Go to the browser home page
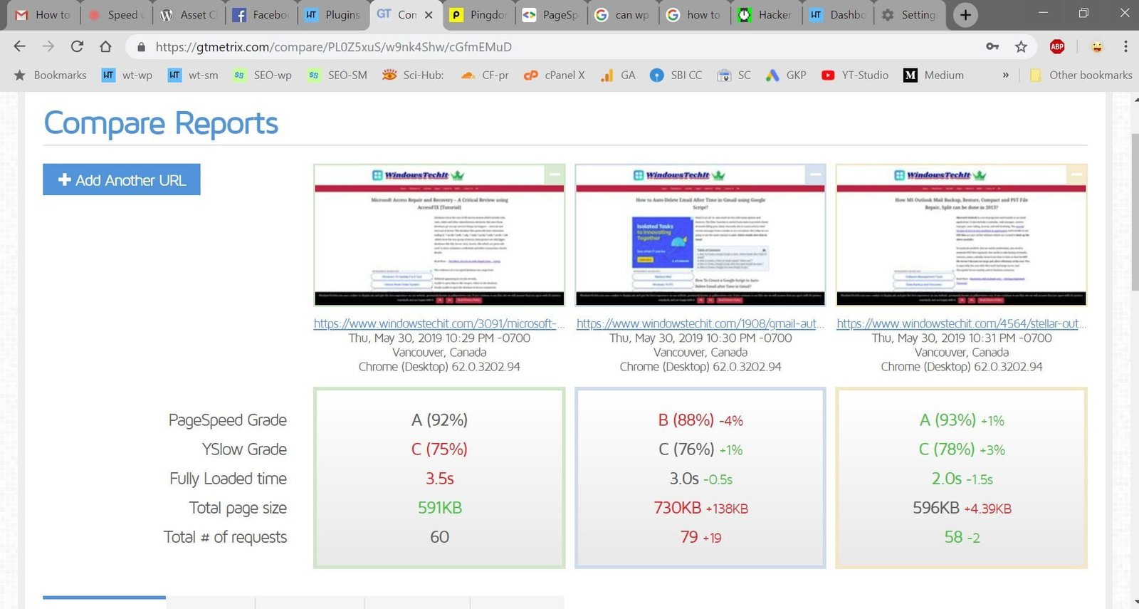1139x609 pixels. pyautogui.click(x=105, y=47)
